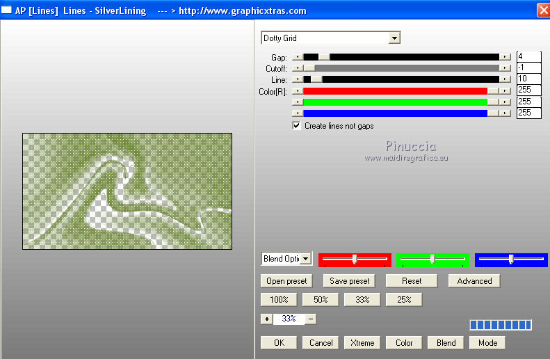Click the green wave preview image
The image size is (550, 359).
click(x=127, y=191)
